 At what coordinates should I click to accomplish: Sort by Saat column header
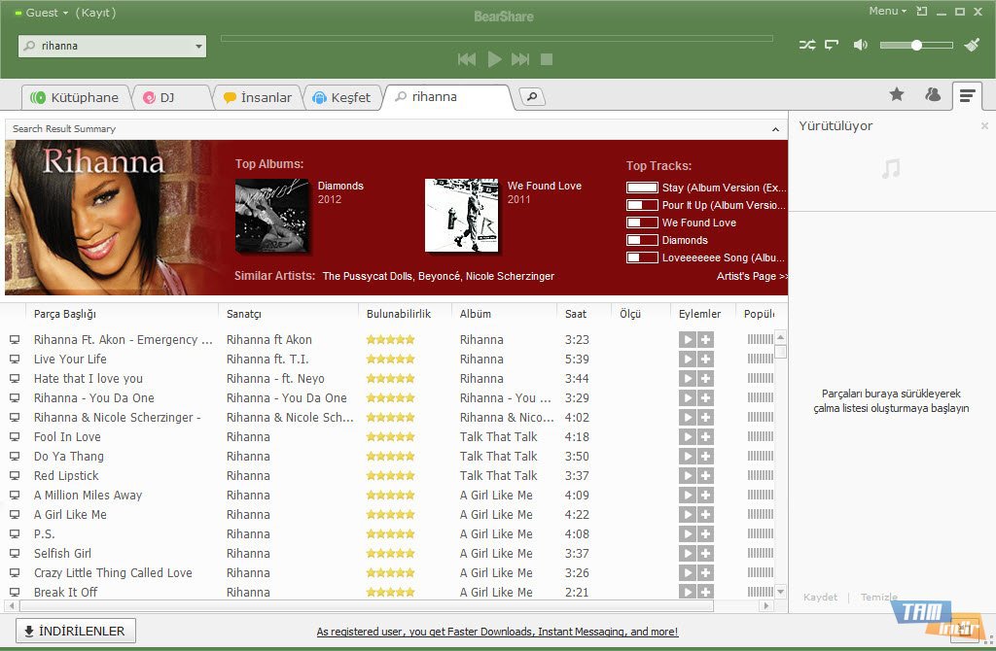point(576,314)
